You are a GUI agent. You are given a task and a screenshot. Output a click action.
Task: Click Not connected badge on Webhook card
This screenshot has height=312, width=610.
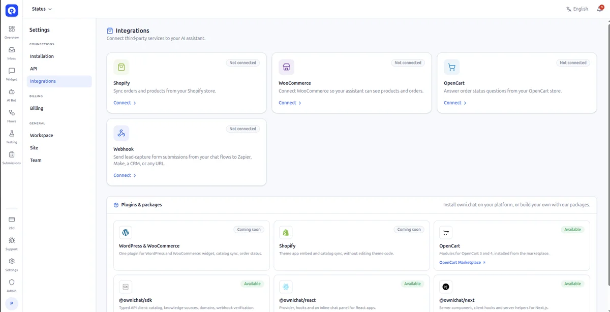(243, 129)
